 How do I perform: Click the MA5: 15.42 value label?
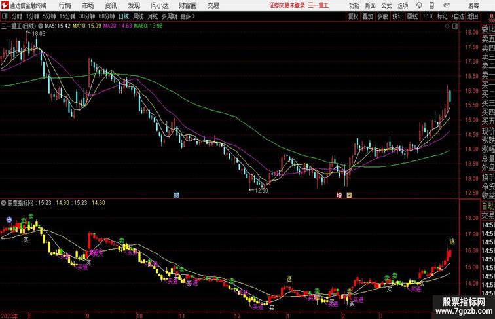click(x=58, y=26)
